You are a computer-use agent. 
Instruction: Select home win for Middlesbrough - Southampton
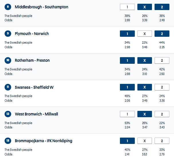127,7
